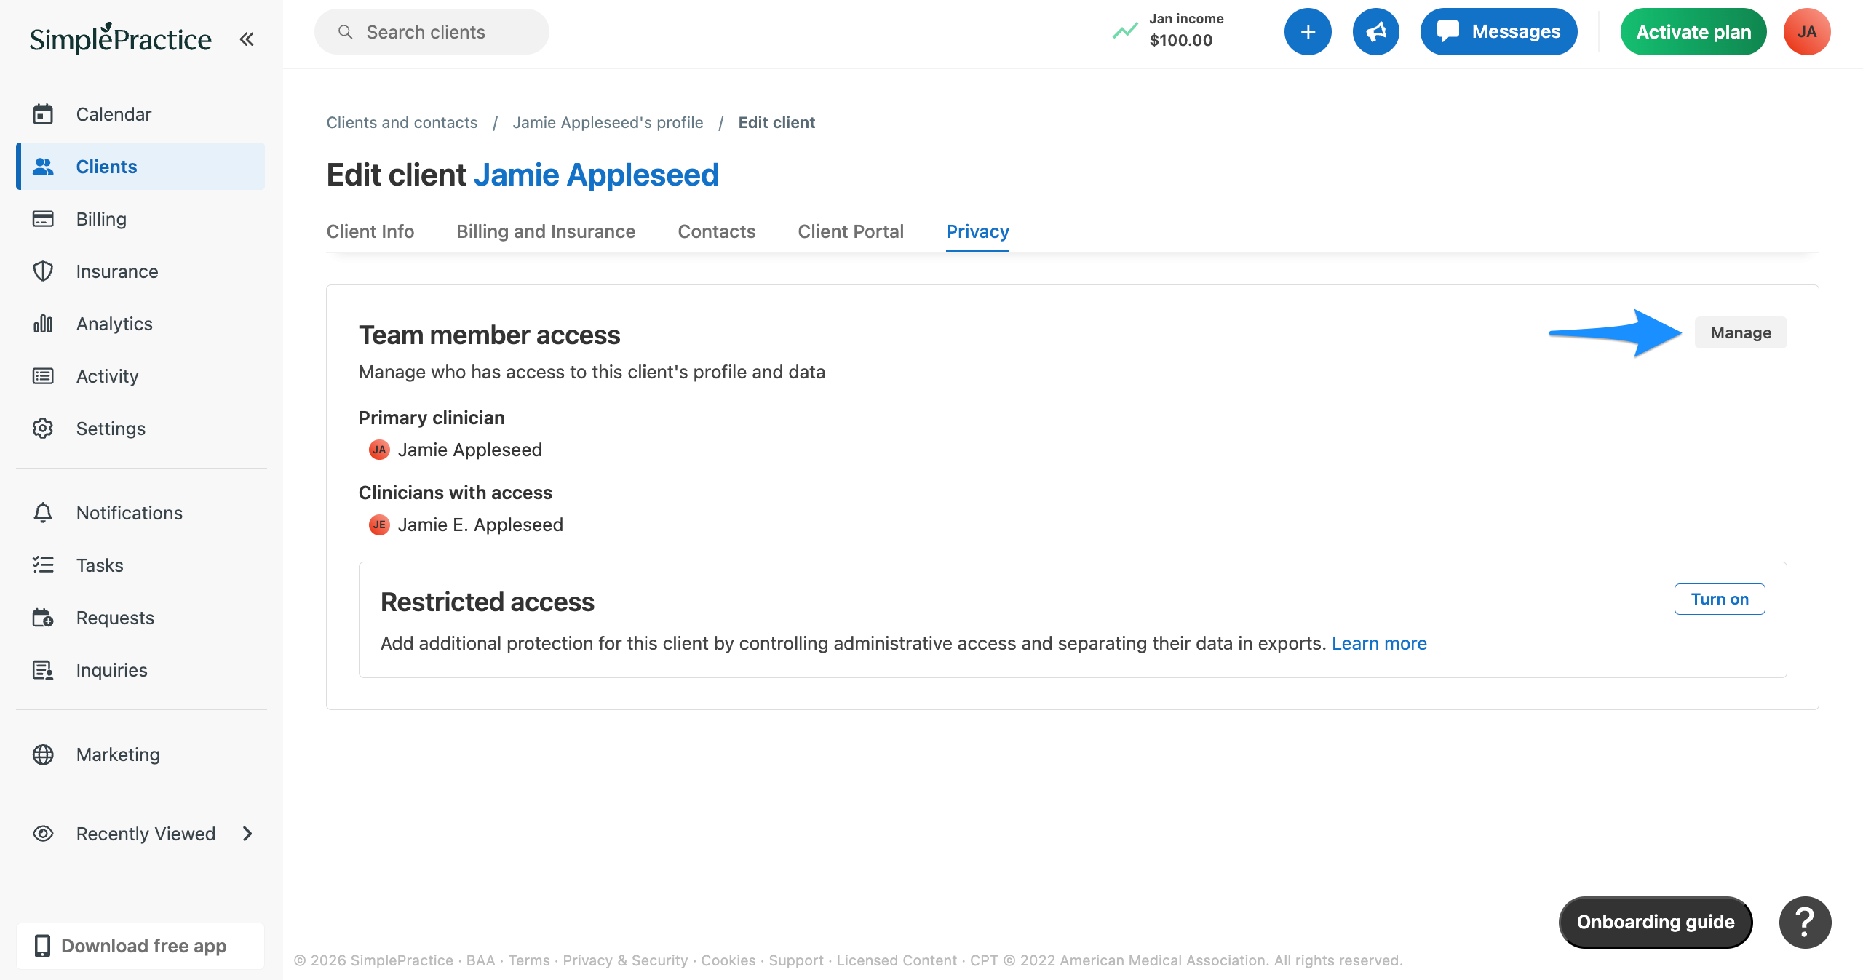Open Privacy & Security footer link
The image size is (1863, 980).
(x=625, y=960)
